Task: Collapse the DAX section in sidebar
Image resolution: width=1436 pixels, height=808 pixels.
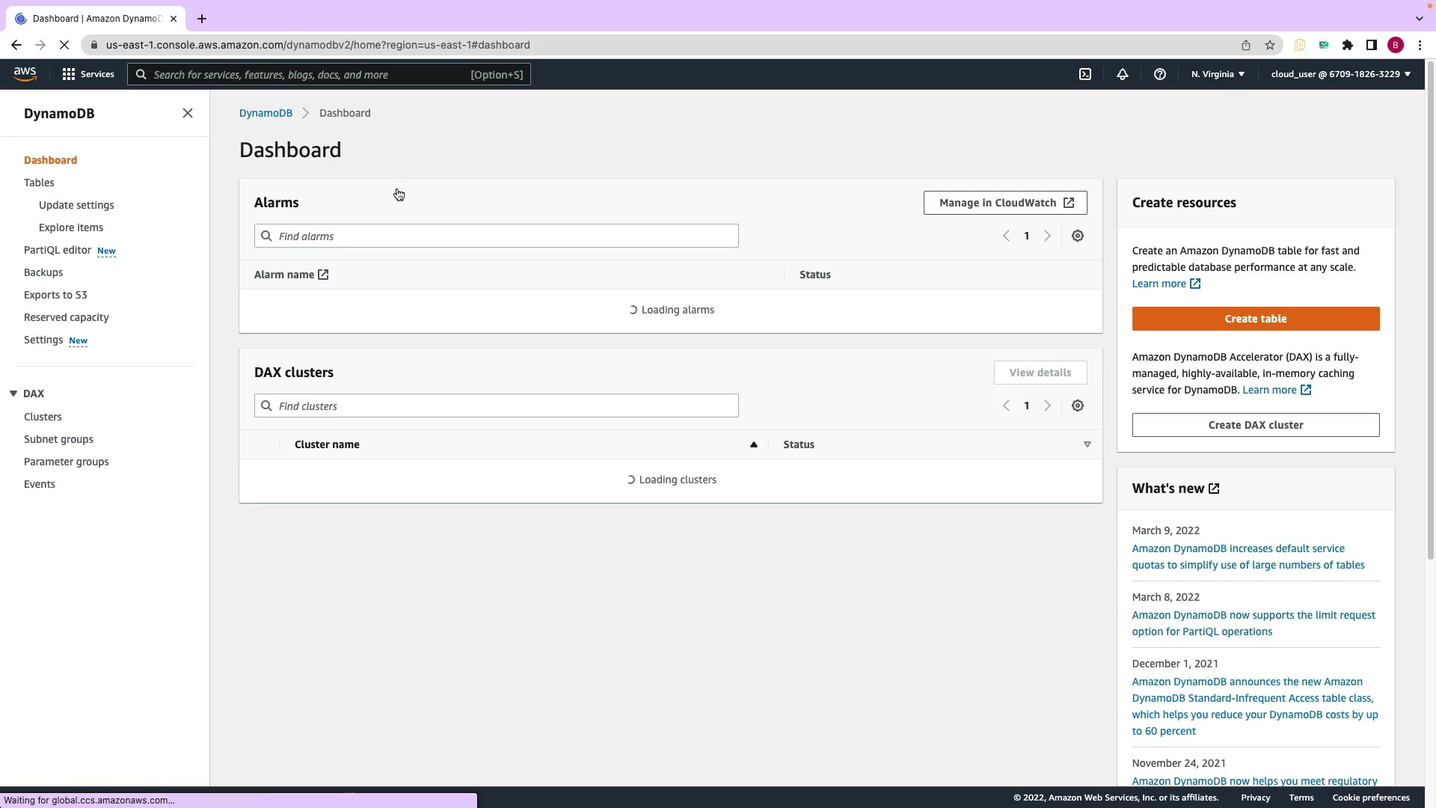Action: pos(13,394)
